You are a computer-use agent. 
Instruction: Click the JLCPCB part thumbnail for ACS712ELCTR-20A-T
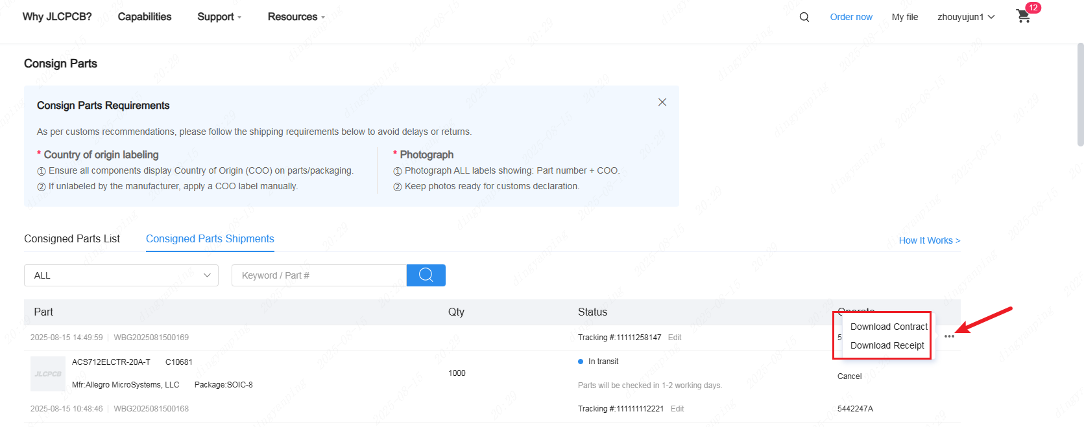48,374
